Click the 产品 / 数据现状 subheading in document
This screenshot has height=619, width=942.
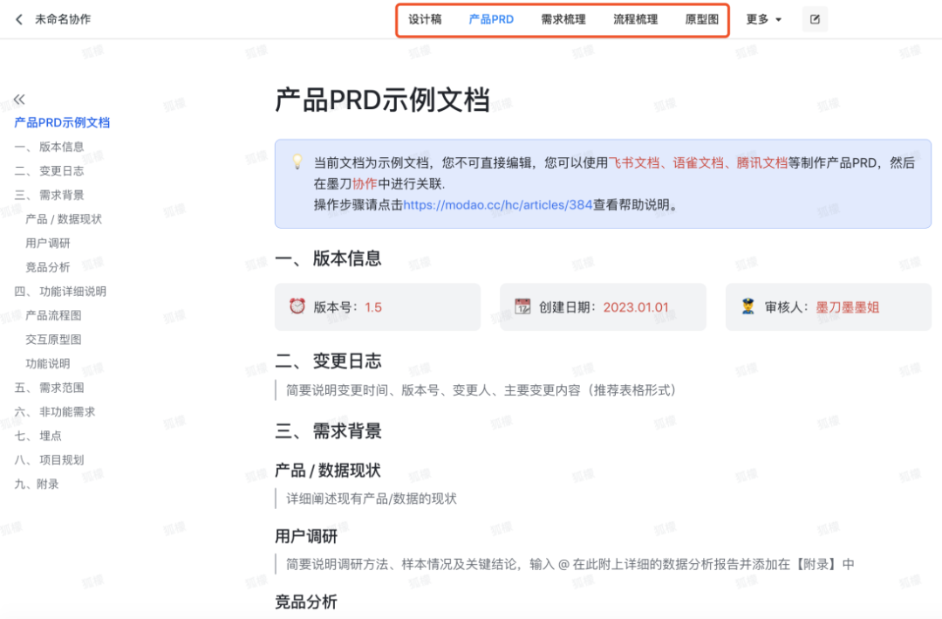[327, 470]
